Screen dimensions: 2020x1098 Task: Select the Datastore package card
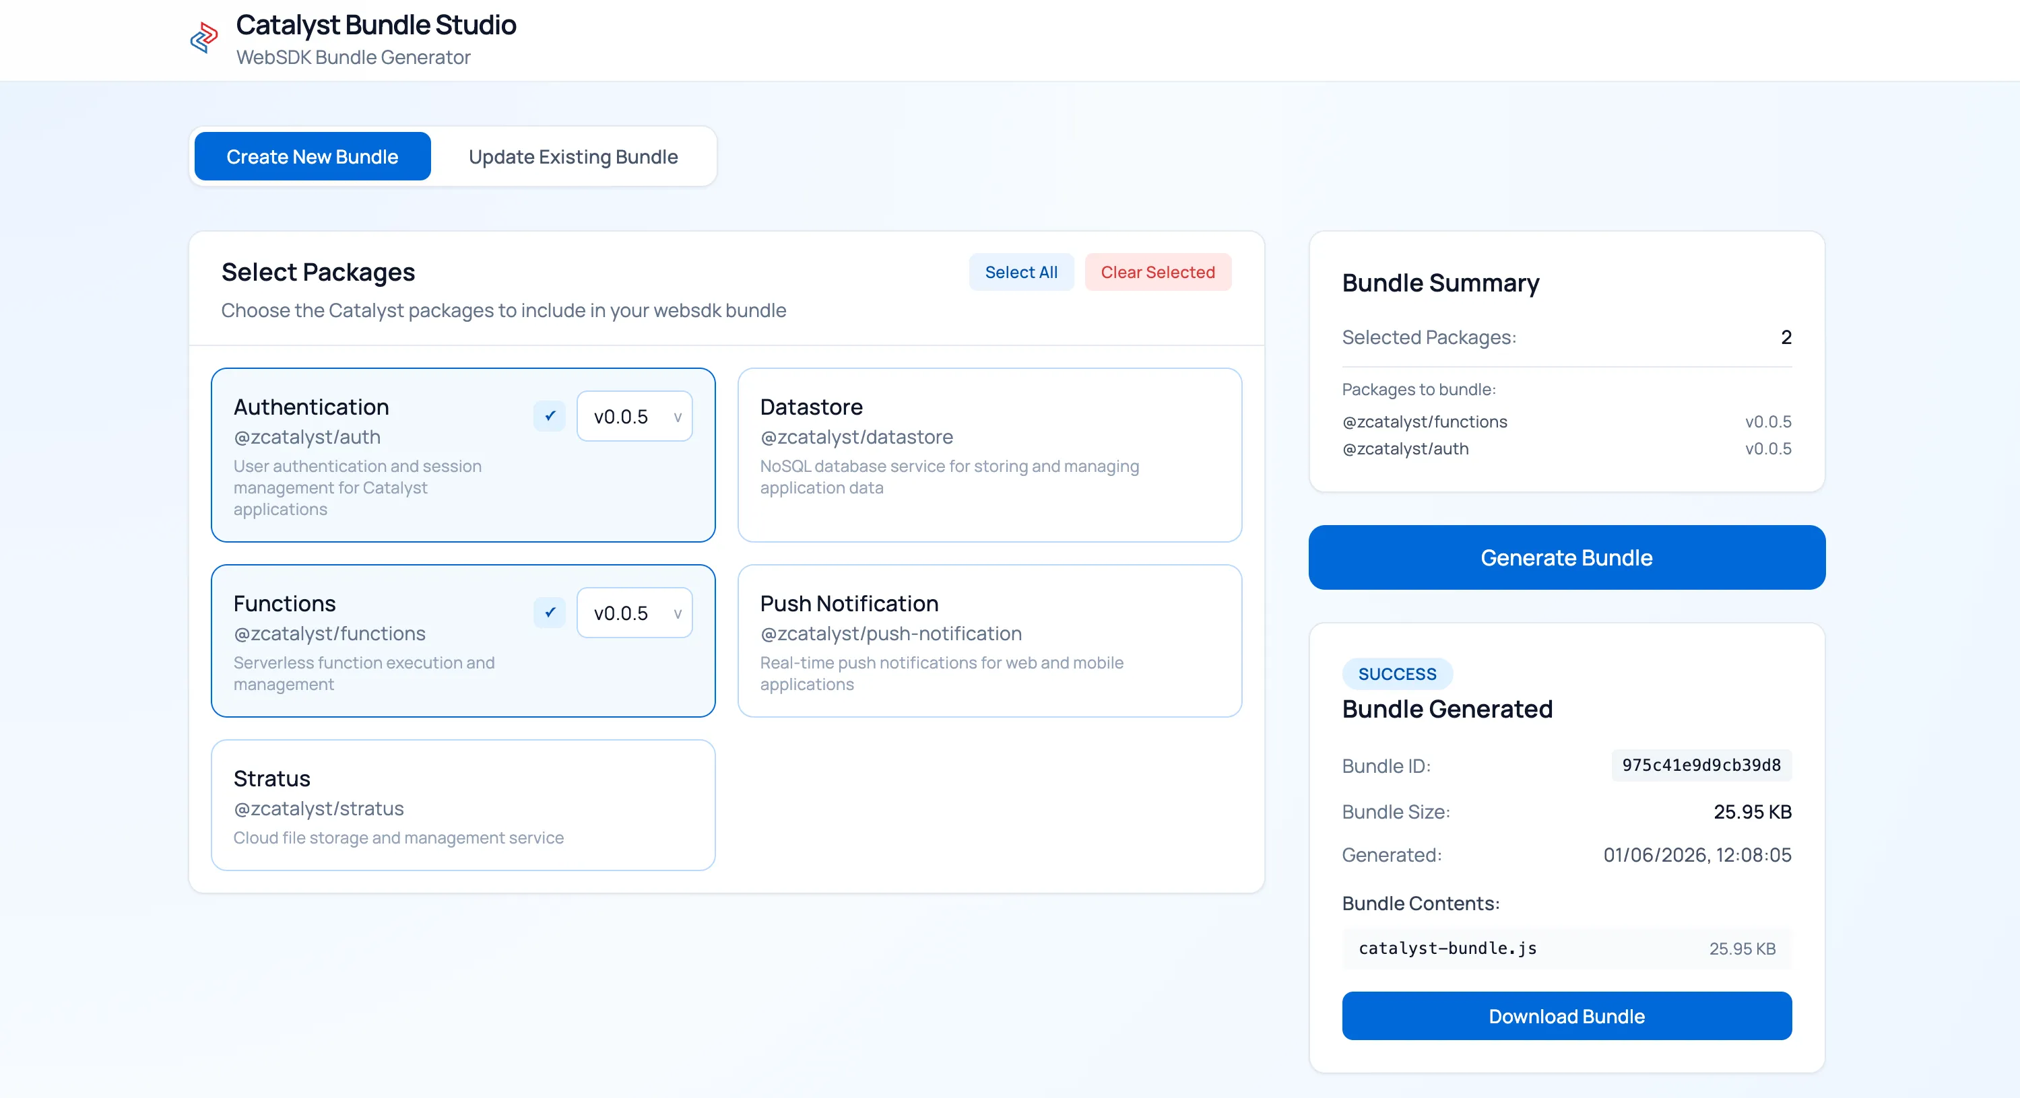click(989, 454)
